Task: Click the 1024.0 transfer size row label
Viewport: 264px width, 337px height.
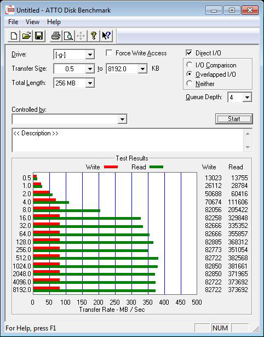Action: [x=22, y=266]
